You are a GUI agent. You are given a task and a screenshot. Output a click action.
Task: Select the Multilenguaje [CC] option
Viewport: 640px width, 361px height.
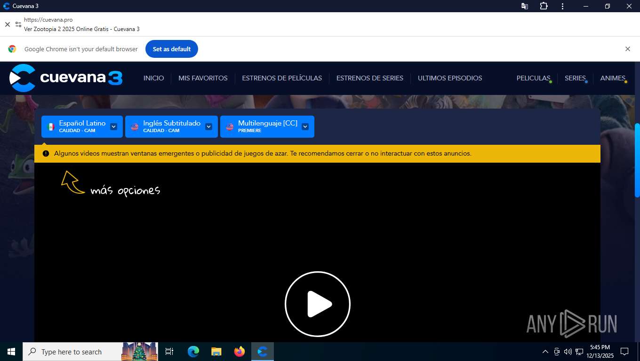point(267,126)
